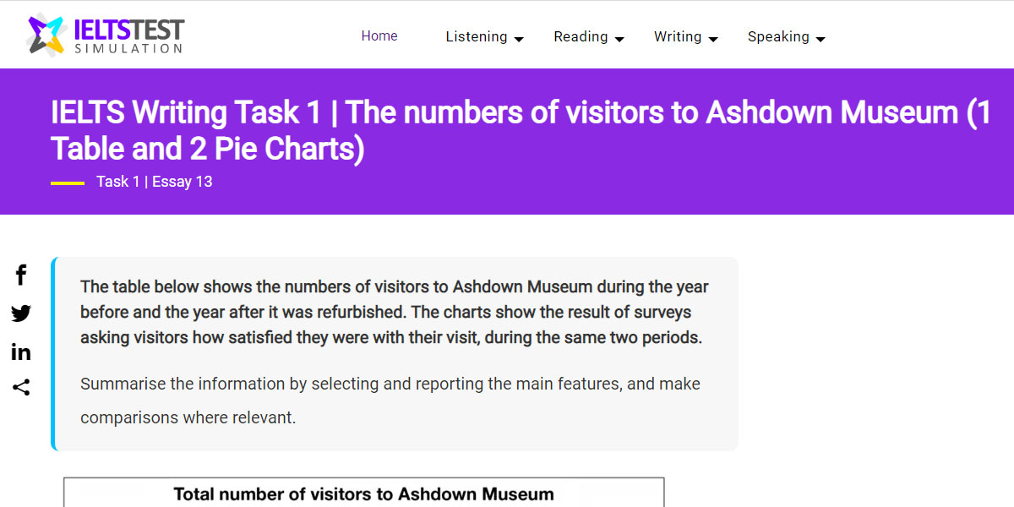Click the Facebook icon in the sidebar
Image resolution: width=1014 pixels, height=507 pixels.
click(x=20, y=275)
